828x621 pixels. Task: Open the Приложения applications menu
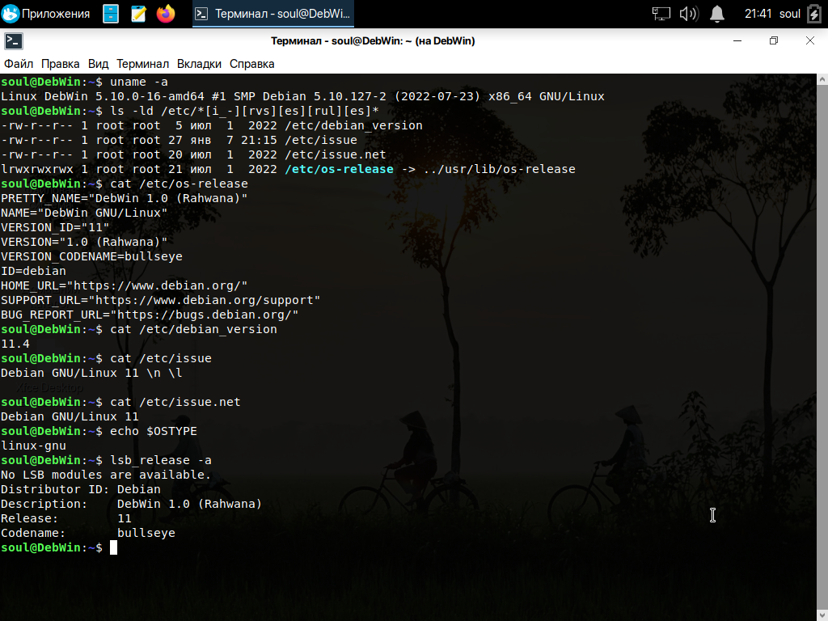coord(46,14)
